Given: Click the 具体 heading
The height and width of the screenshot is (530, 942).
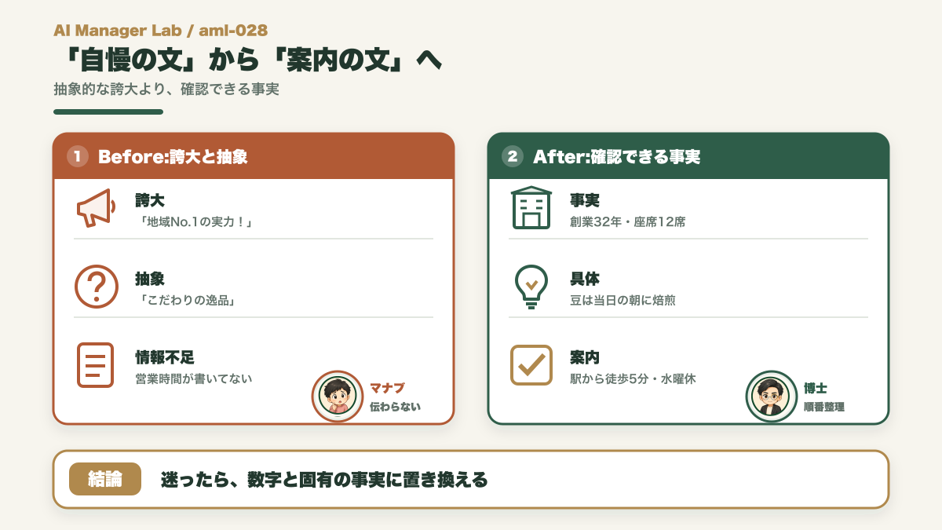Looking at the screenshot, I should pyautogui.click(x=585, y=279).
